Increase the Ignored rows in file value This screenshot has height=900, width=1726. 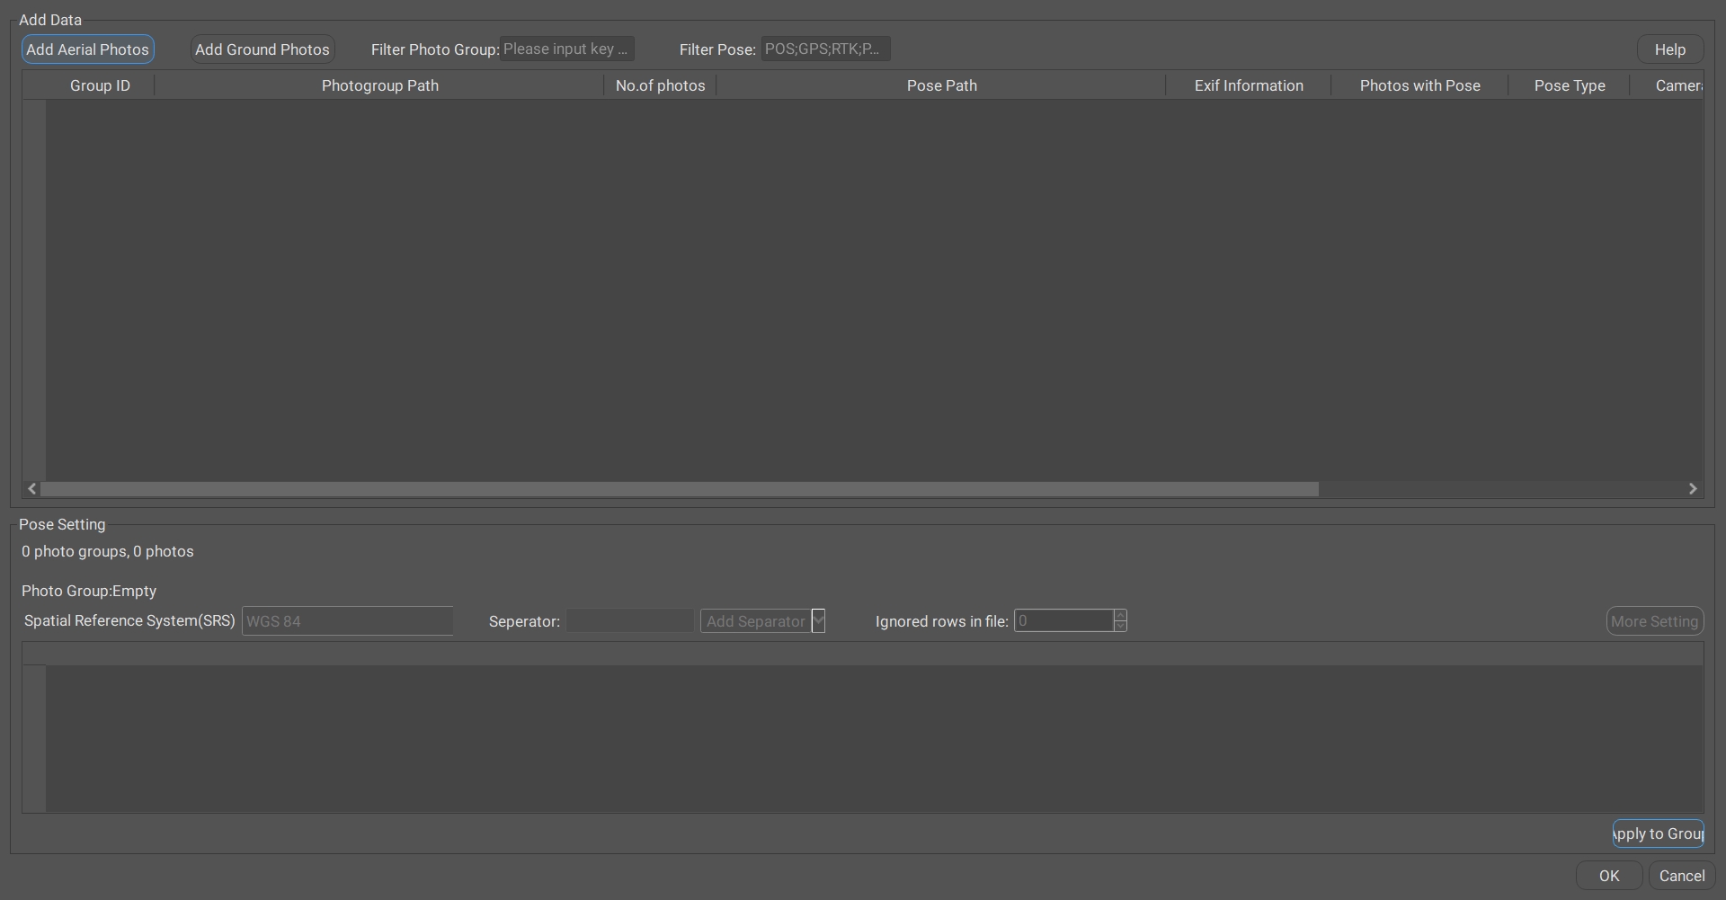coord(1120,615)
